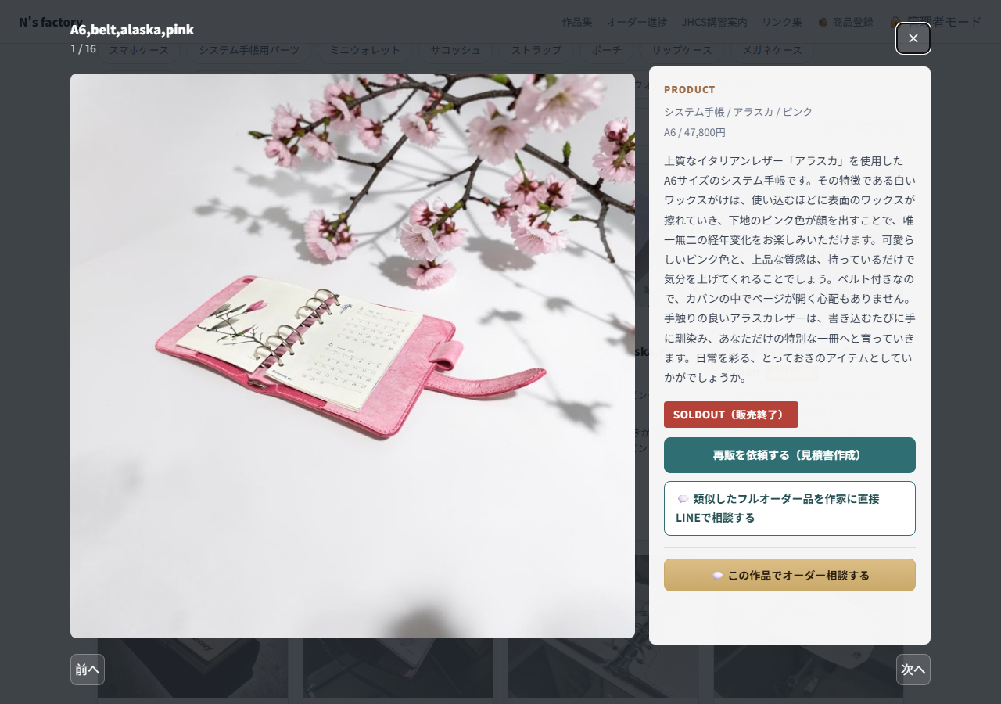This screenshot has height=704, width=1001.
Task: Click speech bubble icon in order consult button
Action: click(717, 576)
